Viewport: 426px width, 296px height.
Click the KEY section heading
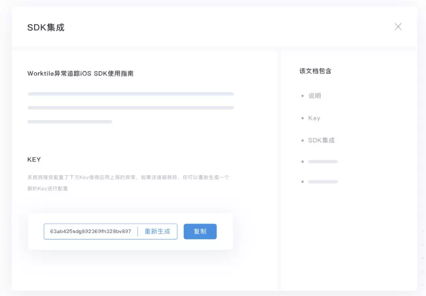(34, 159)
